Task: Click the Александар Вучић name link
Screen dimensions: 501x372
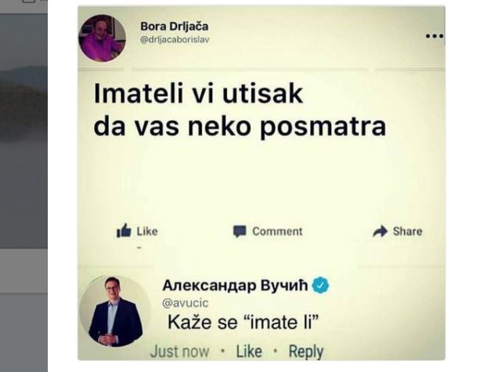Action: [x=235, y=285]
